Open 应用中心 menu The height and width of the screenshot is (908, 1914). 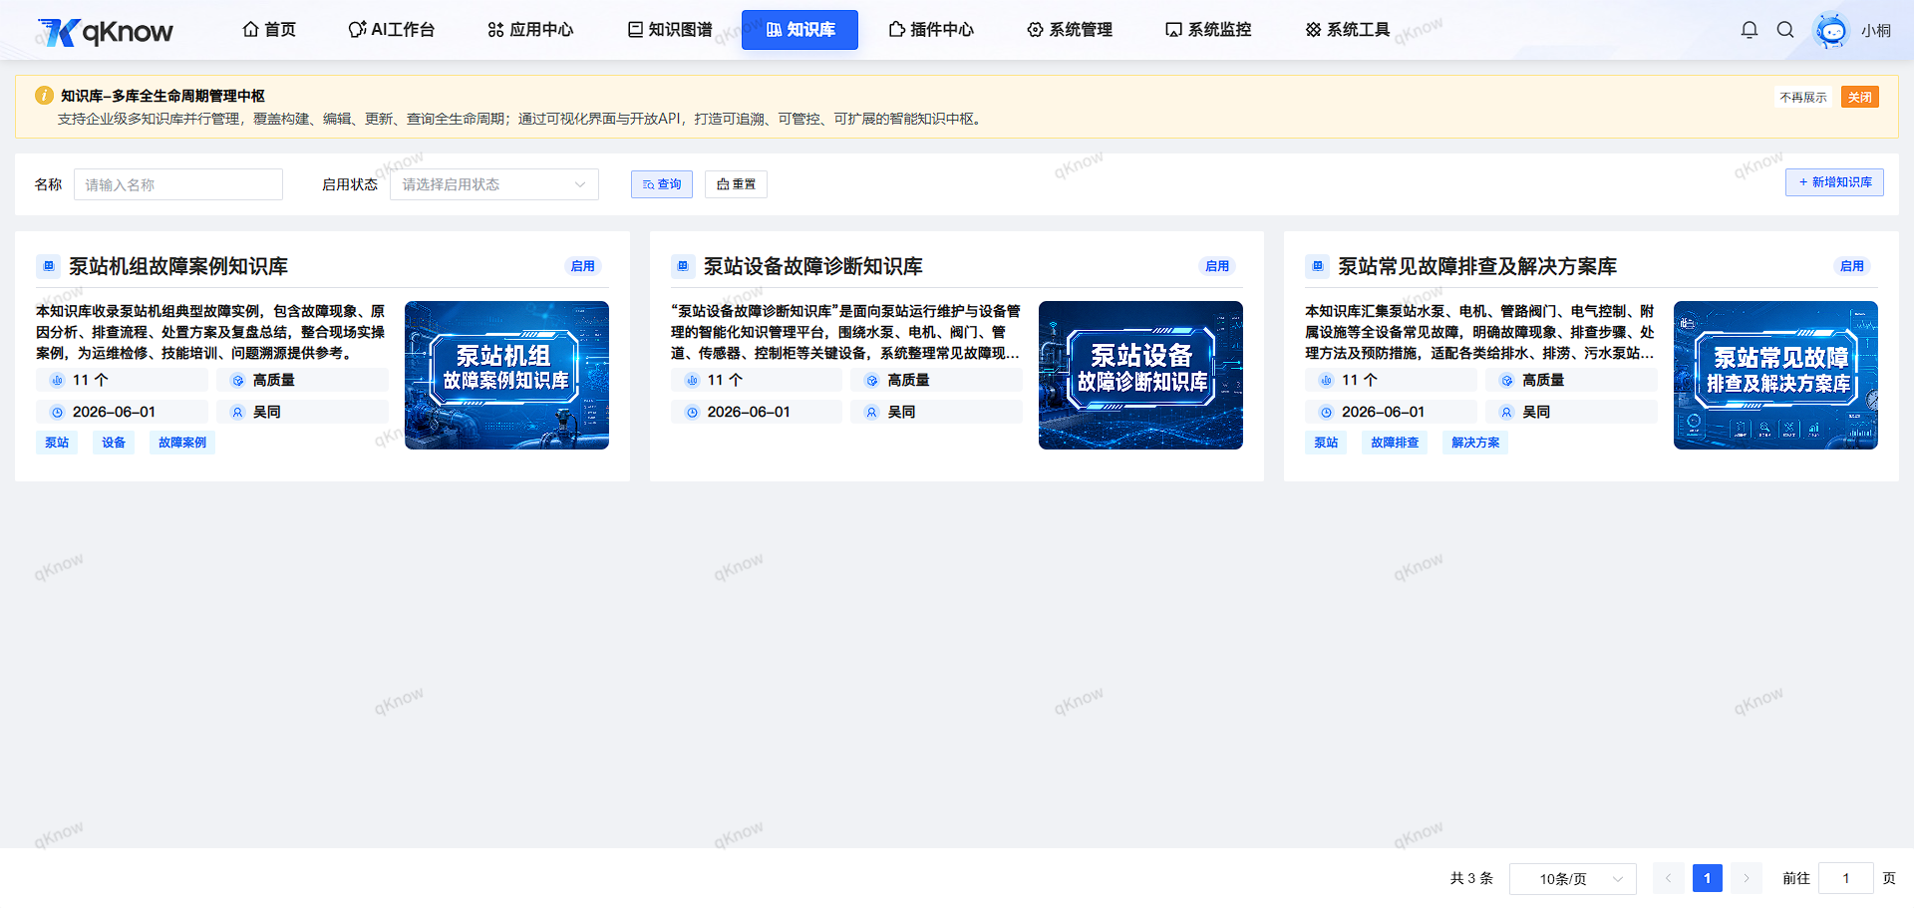(530, 30)
